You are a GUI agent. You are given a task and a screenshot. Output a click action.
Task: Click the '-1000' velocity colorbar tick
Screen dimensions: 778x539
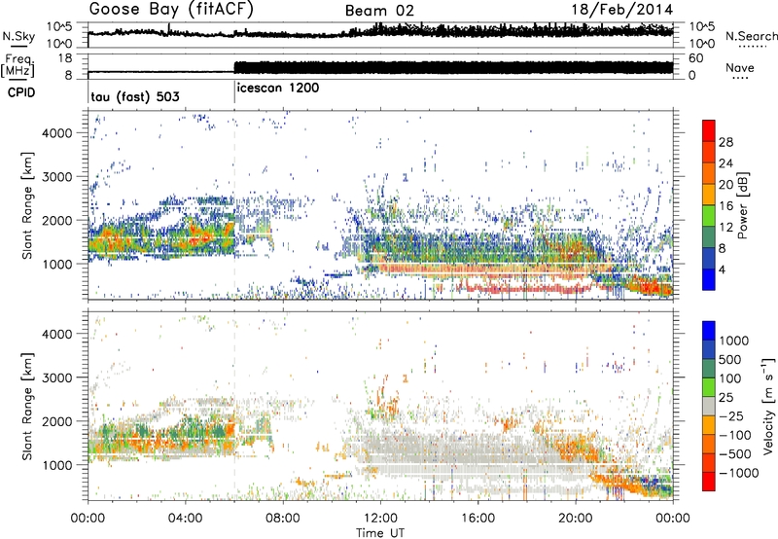tap(739, 473)
